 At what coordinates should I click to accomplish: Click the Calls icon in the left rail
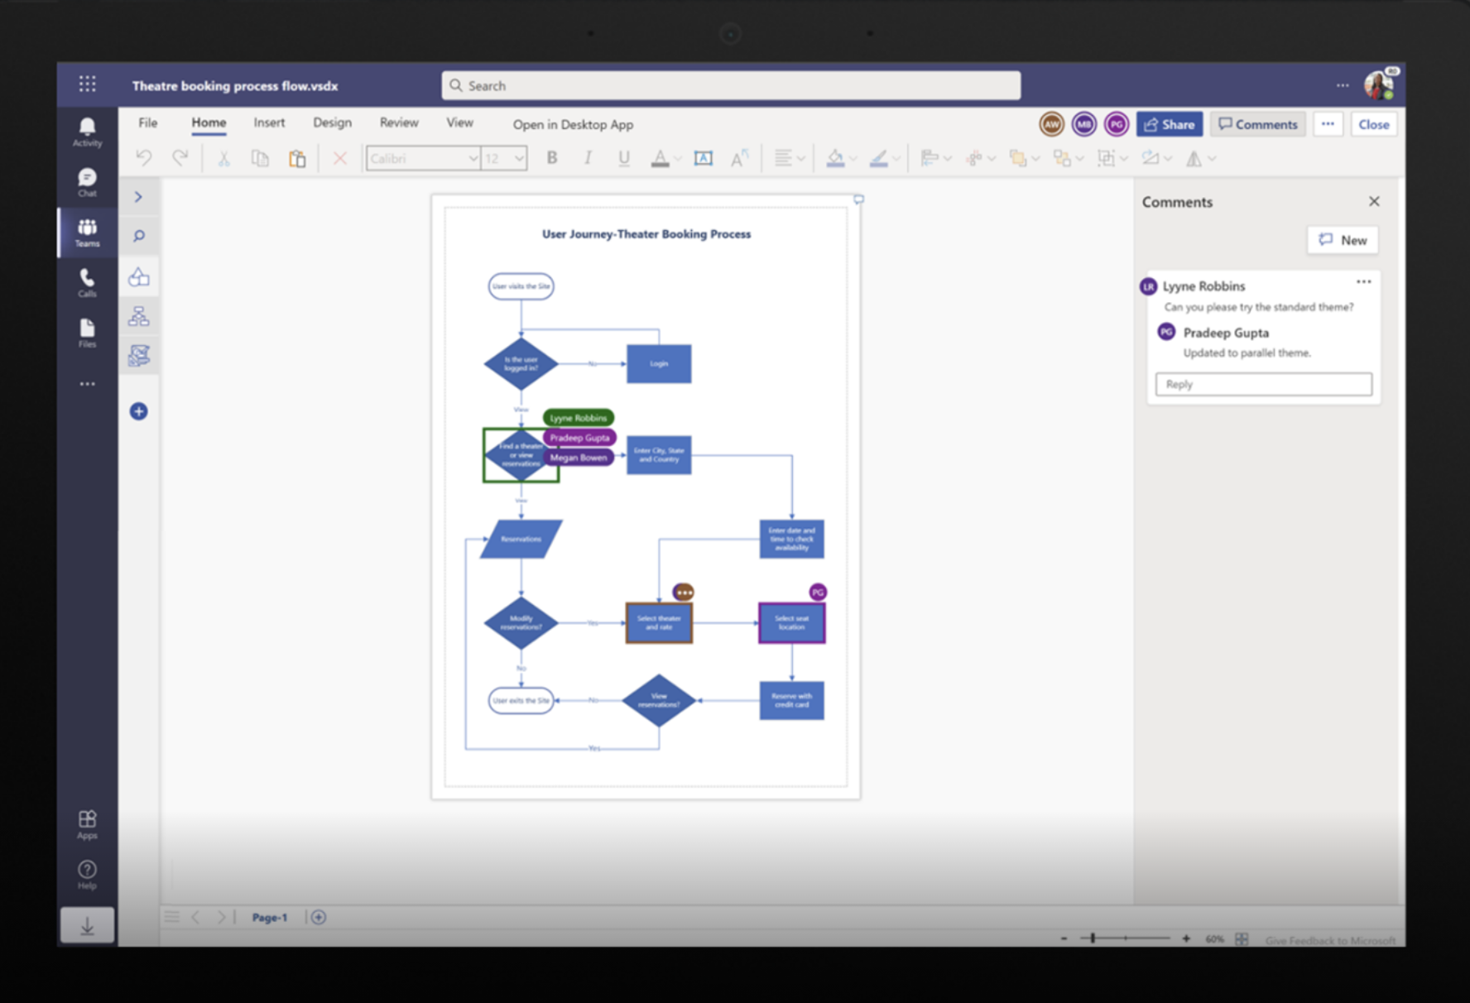click(x=86, y=282)
